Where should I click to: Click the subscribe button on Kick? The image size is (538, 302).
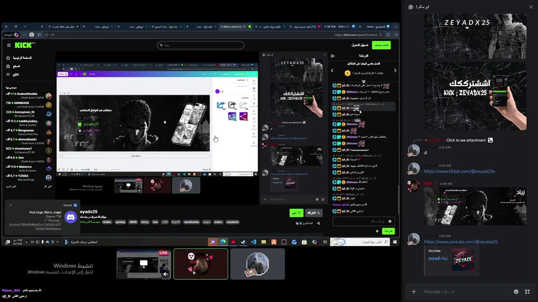[314, 213]
